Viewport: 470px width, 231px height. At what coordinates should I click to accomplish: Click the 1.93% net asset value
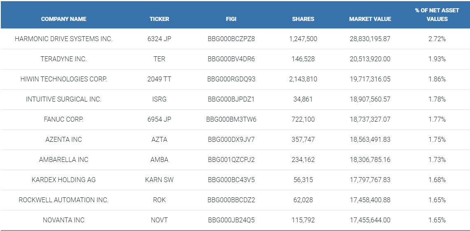click(437, 59)
